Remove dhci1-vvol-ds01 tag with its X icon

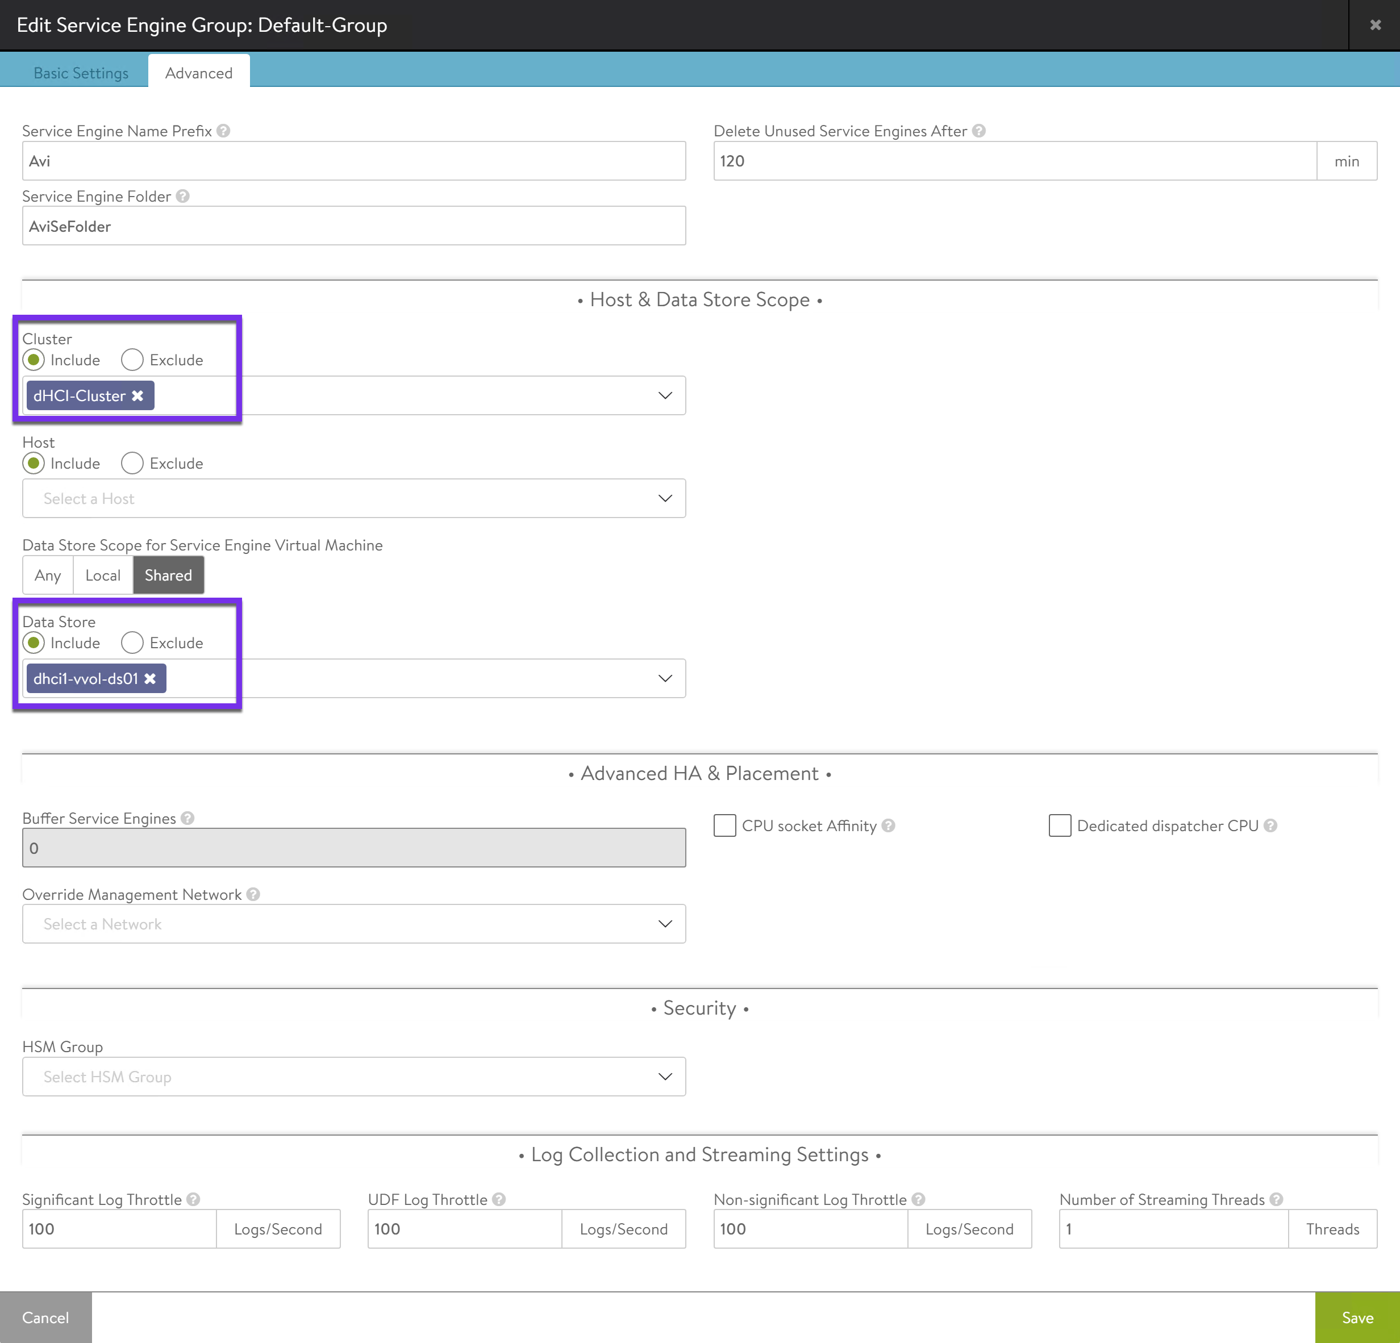(150, 679)
